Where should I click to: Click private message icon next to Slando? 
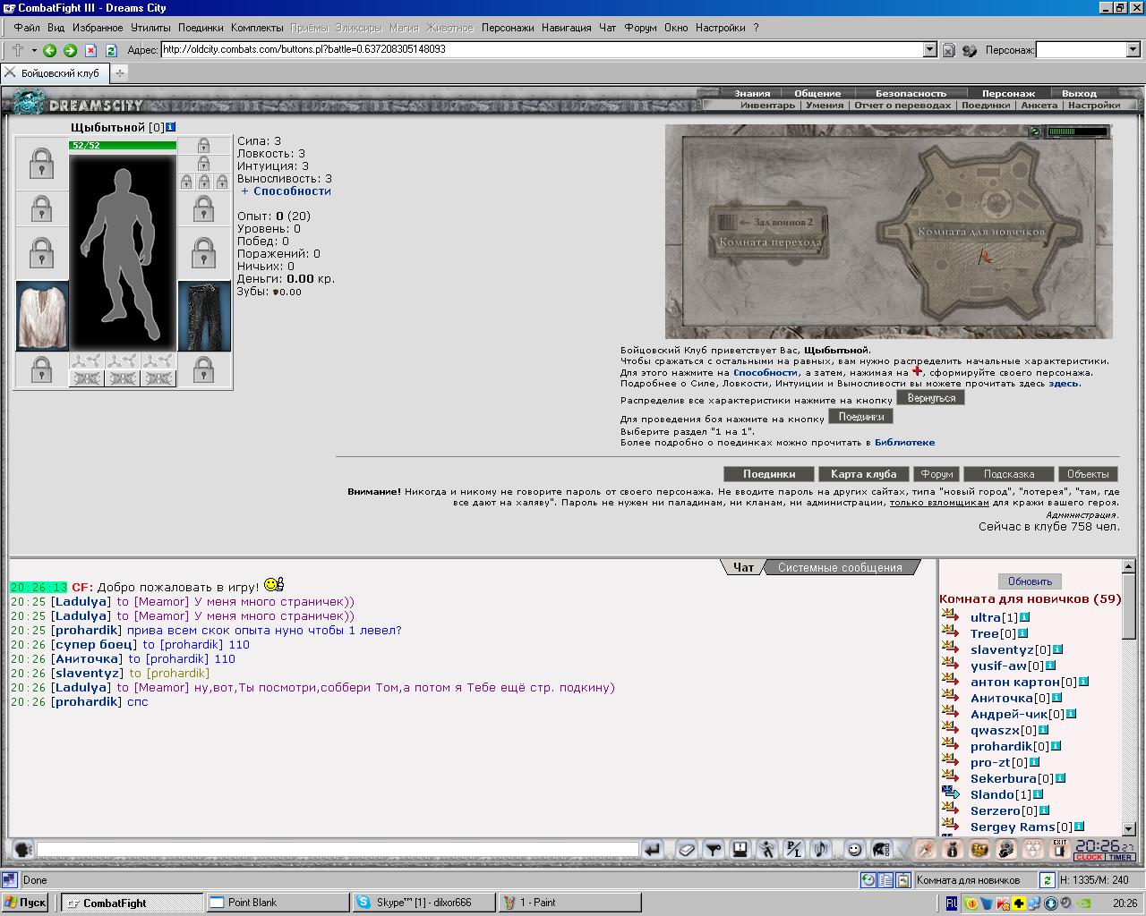tap(950, 792)
